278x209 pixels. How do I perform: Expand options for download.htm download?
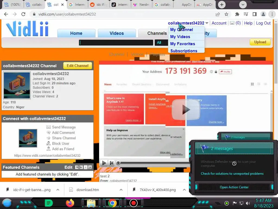[121, 190]
